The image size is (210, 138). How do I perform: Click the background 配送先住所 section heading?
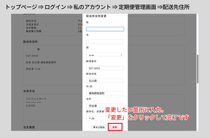(30, 42)
